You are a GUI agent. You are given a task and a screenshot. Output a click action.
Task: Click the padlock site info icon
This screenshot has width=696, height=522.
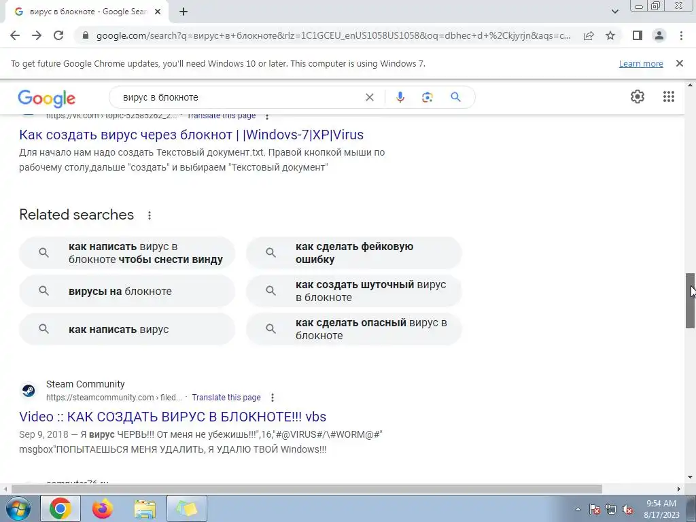coord(86,35)
